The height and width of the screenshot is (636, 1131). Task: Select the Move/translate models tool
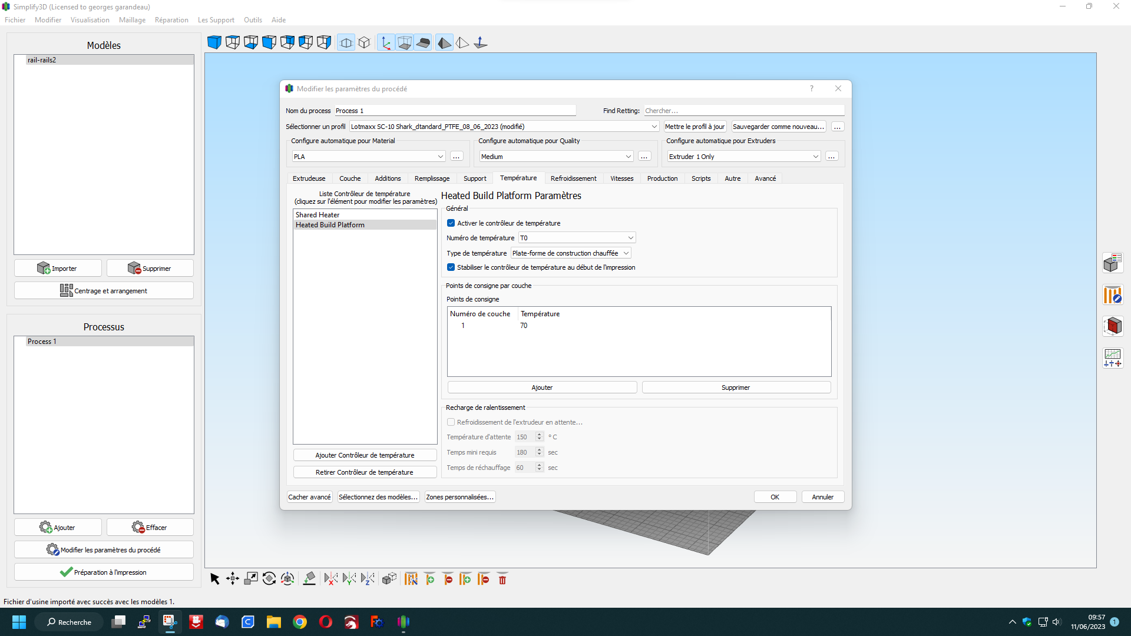pyautogui.click(x=233, y=579)
